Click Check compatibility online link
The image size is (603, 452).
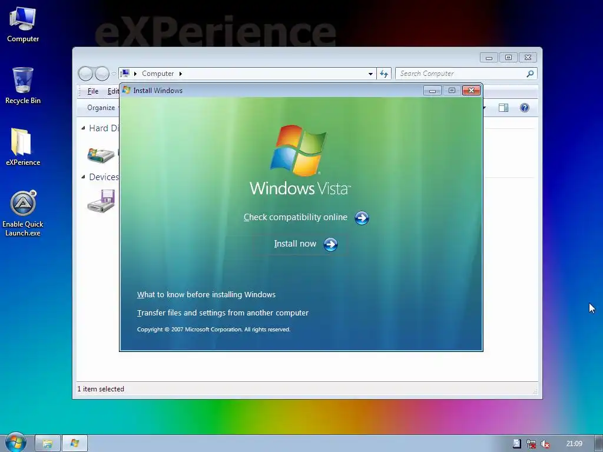(296, 217)
